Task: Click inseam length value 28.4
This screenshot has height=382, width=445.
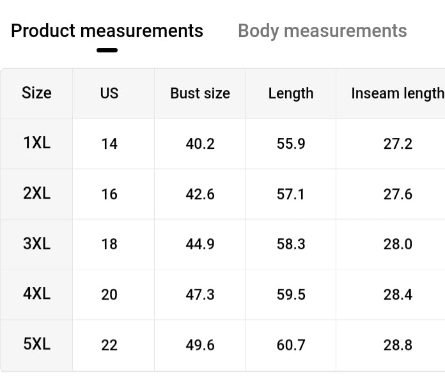Action: point(398,294)
